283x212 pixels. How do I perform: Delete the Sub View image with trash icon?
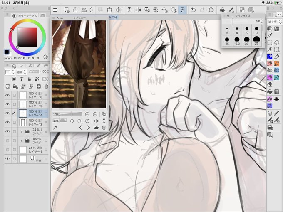[104, 128]
